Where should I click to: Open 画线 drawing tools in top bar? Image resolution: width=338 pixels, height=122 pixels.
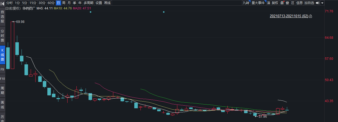point(107,3)
